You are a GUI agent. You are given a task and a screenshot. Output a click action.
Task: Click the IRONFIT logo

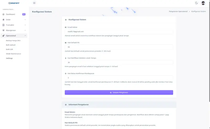tap(14, 3)
